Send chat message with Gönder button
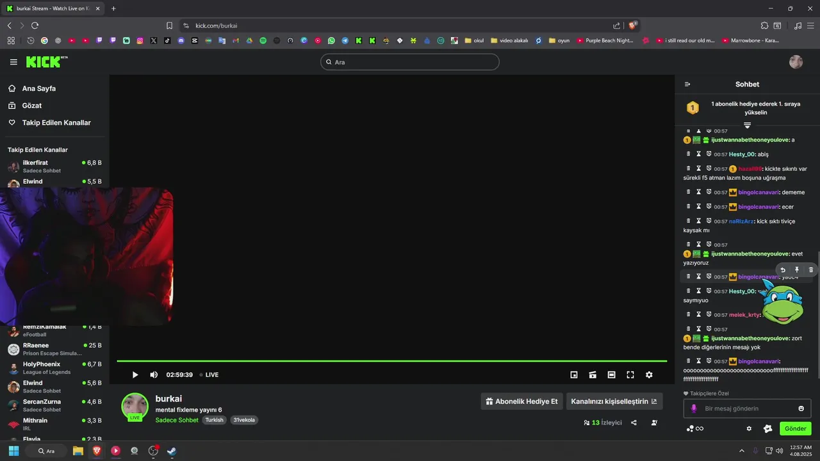Image resolution: width=820 pixels, height=461 pixels. [795, 428]
